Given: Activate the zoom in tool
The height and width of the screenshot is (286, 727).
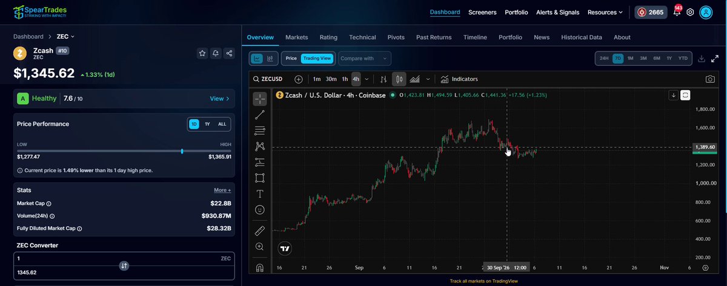Looking at the screenshot, I should pyautogui.click(x=259, y=246).
